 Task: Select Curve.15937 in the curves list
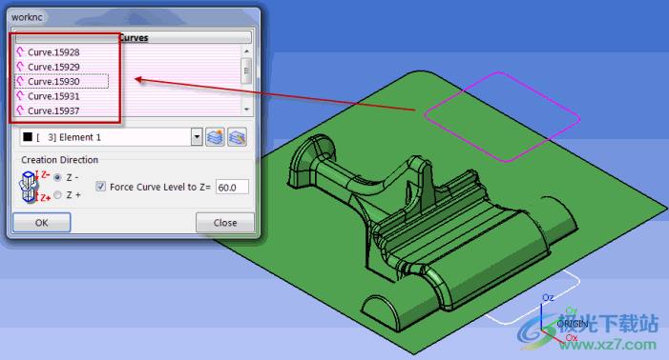(53, 110)
